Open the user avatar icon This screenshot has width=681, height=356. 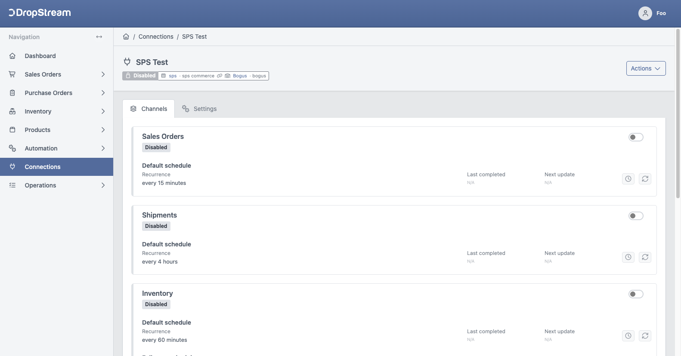coord(645,13)
